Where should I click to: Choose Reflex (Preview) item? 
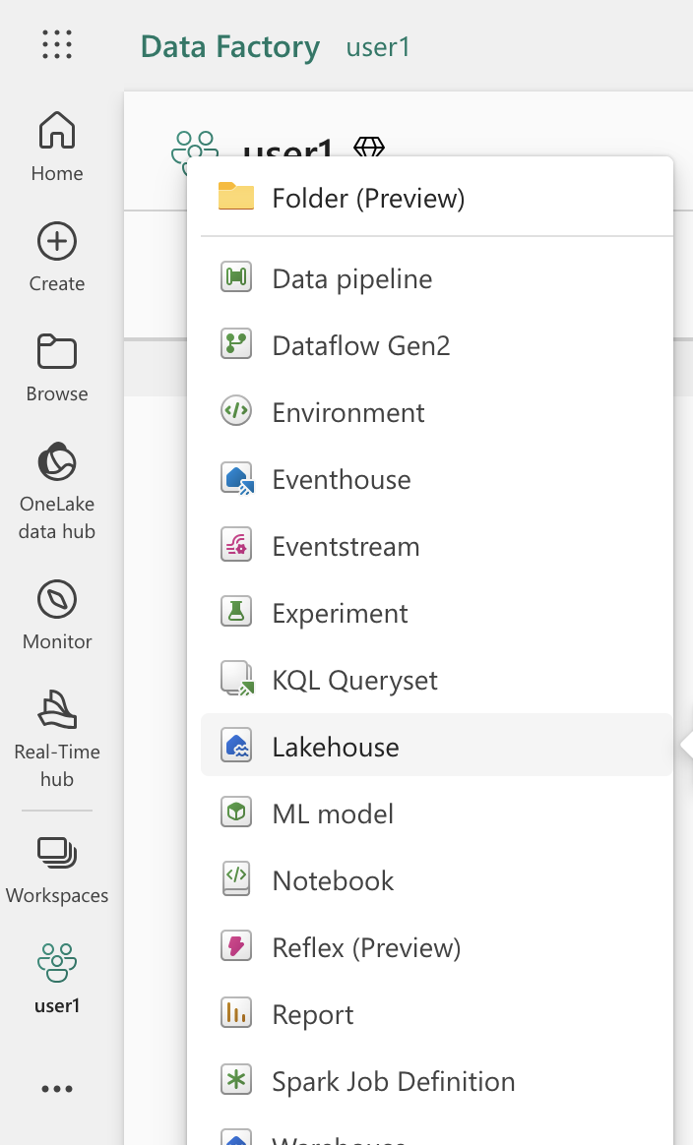(437, 948)
